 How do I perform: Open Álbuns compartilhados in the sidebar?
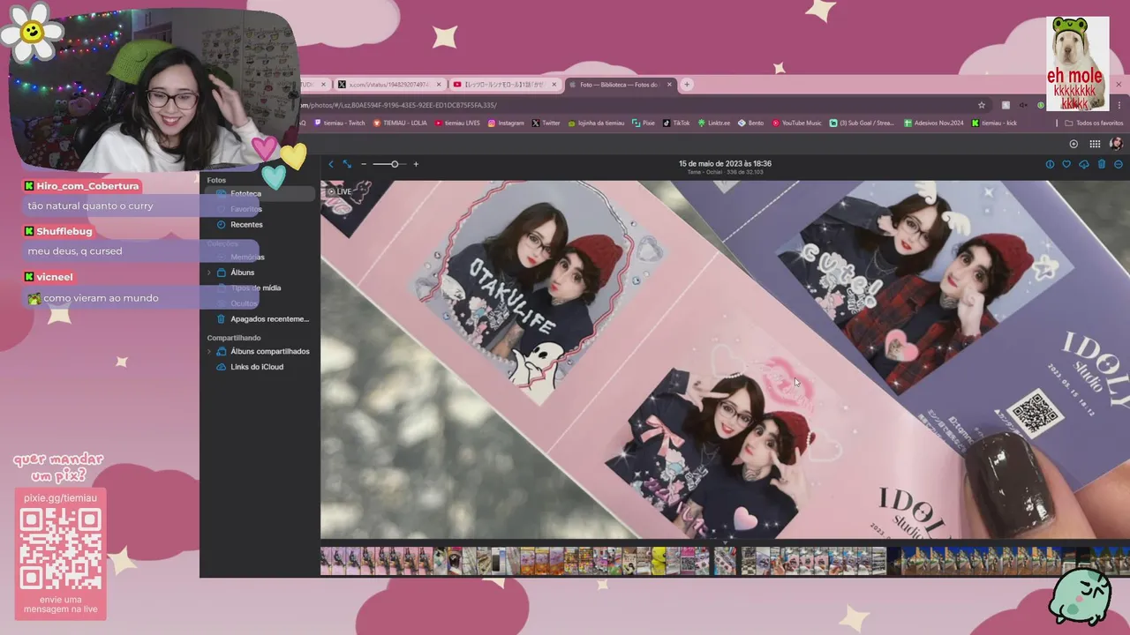tap(269, 351)
